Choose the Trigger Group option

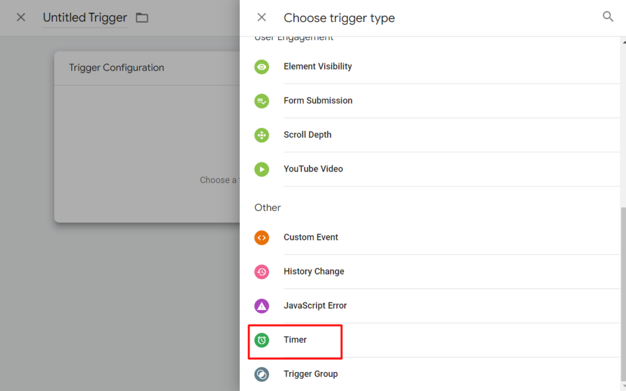[311, 374]
